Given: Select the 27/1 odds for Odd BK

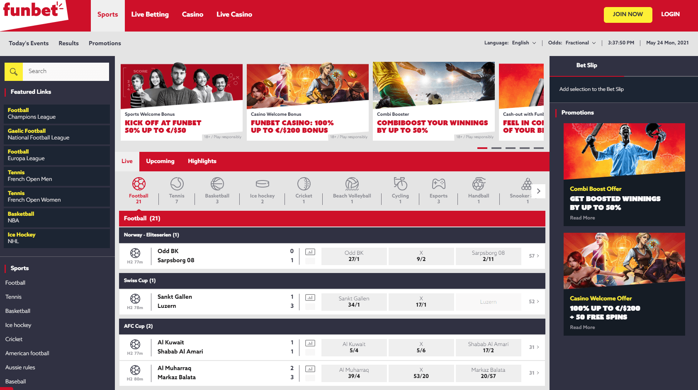Looking at the screenshot, I should coord(354,256).
